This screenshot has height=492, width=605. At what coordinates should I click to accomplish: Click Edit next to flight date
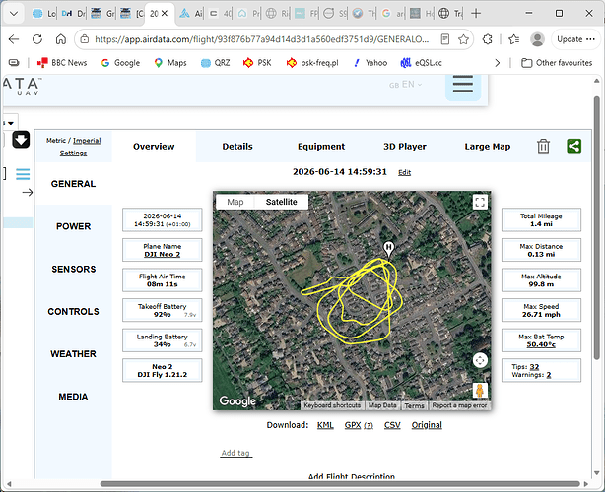point(404,172)
